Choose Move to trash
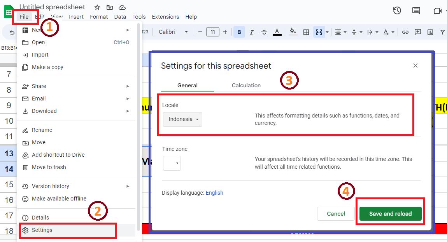 [x=76, y=167]
